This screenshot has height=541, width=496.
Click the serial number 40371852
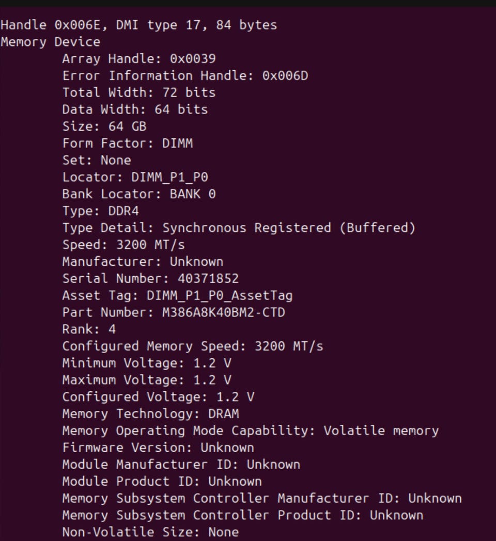(208, 279)
